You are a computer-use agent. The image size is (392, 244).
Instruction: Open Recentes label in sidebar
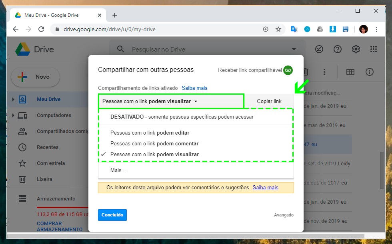click(48, 147)
